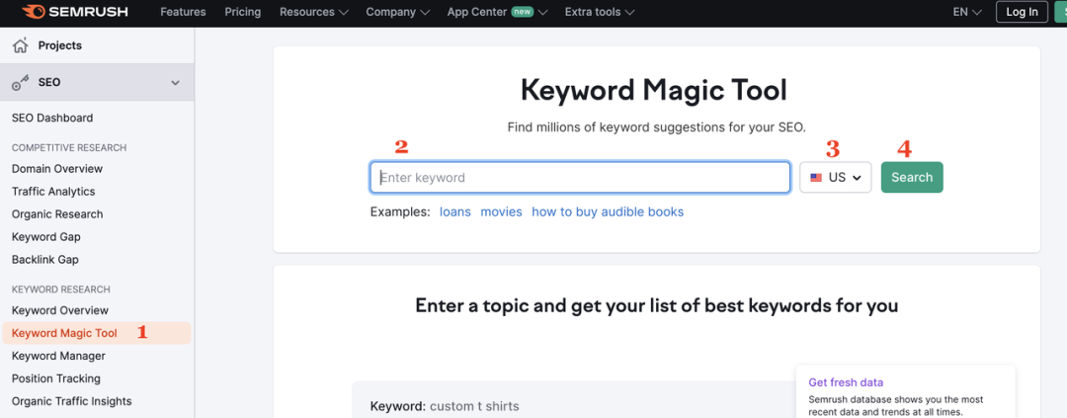Focus the Enter keyword input field
1067x418 pixels.
click(580, 178)
